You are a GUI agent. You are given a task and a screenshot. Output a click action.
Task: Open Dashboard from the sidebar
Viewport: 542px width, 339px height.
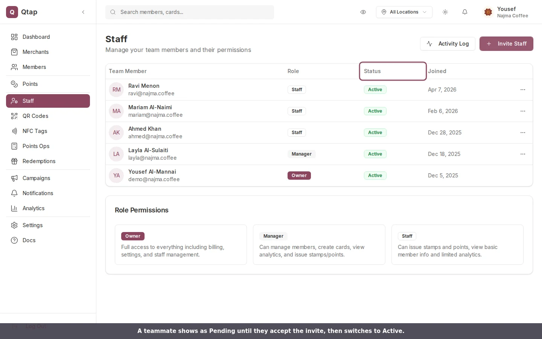coord(48,37)
